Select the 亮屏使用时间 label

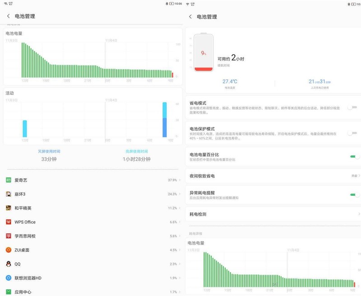pyautogui.click(x=137, y=151)
